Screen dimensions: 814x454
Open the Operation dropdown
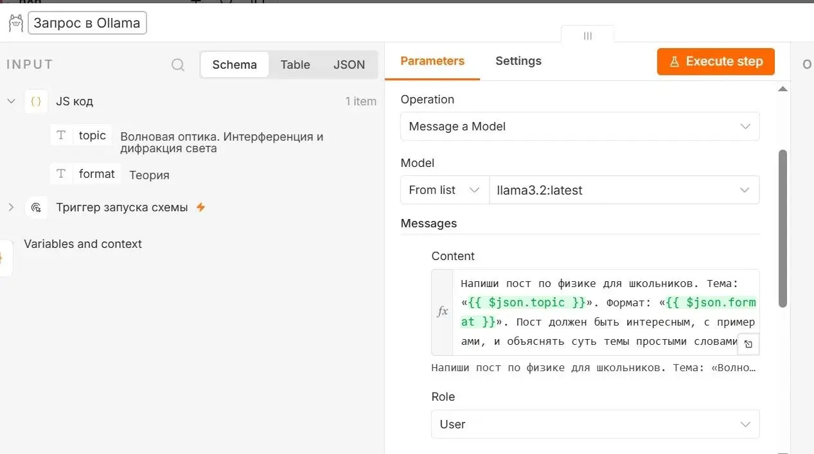tap(580, 127)
